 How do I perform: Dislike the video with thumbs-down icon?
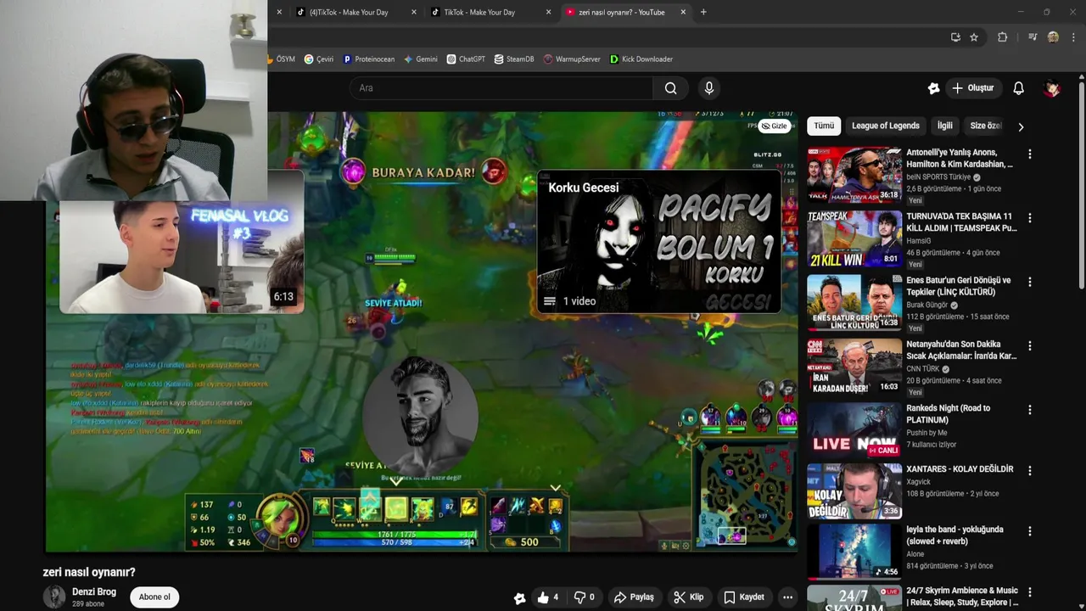pyautogui.click(x=585, y=597)
